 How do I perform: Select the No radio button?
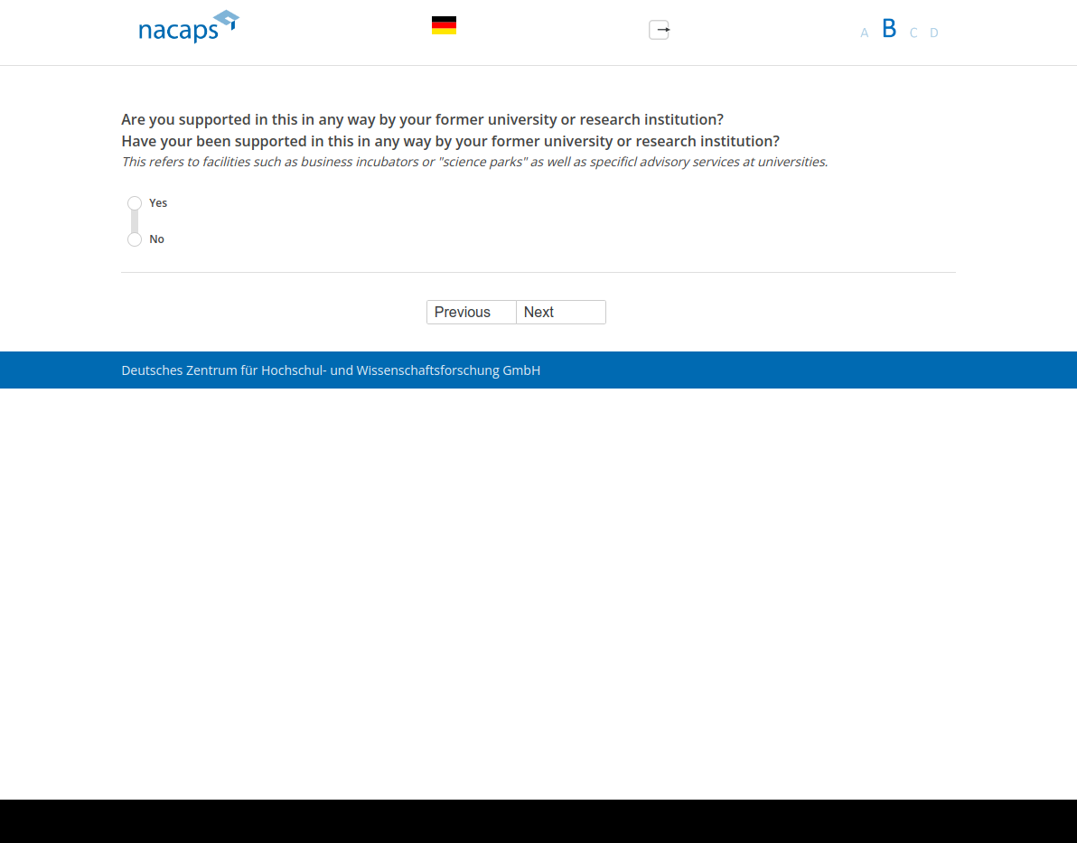135,239
